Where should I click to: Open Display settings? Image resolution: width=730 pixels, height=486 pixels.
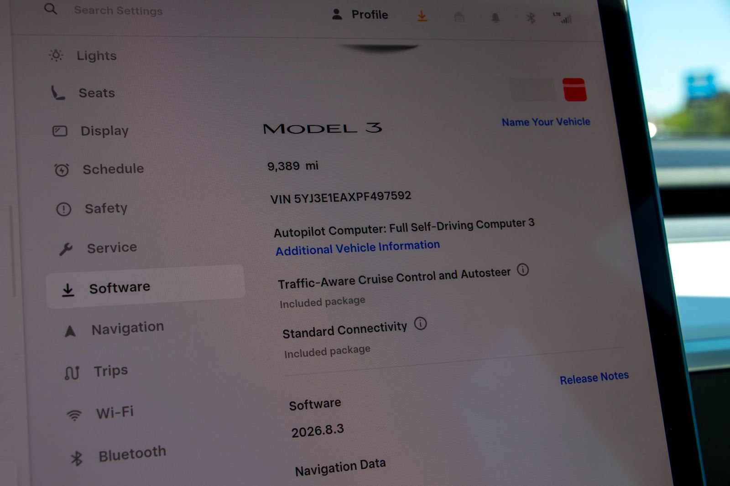point(104,131)
